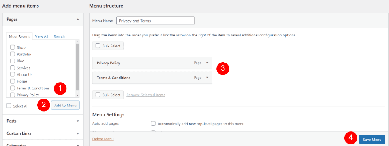The width and height of the screenshot is (389, 146).
Task: Collapse the Pages panel arrow
Action: [78, 19]
